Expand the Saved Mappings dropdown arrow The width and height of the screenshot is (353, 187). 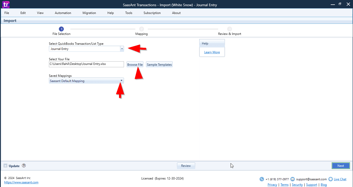pyautogui.click(x=121, y=81)
